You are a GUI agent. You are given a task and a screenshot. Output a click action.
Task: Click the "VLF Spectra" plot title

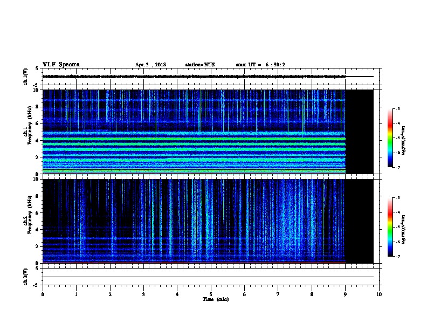pyautogui.click(x=61, y=65)
